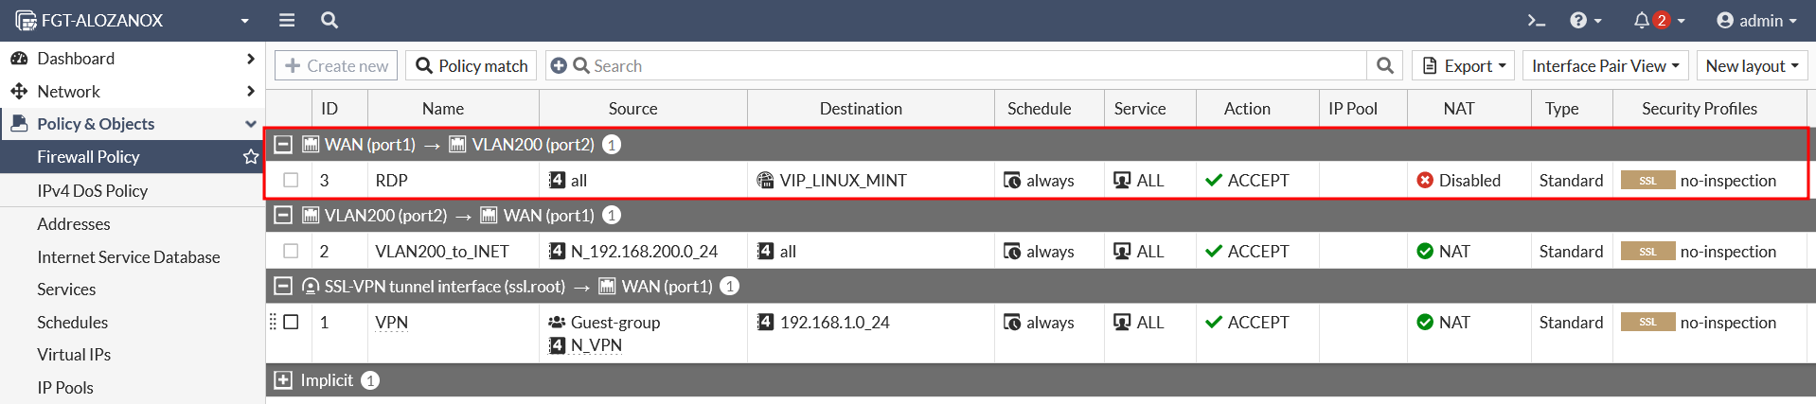Click the magnifier search icon in header
Screen dimensions: 1816x404
tap(329, 20)
